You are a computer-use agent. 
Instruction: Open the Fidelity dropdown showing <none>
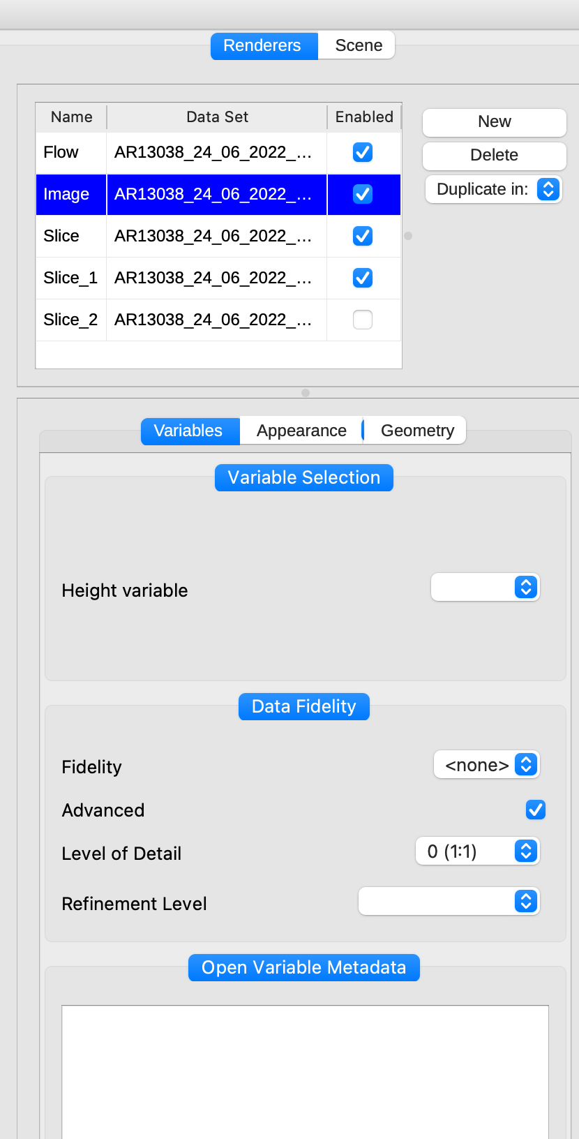(x=486, y=764)
